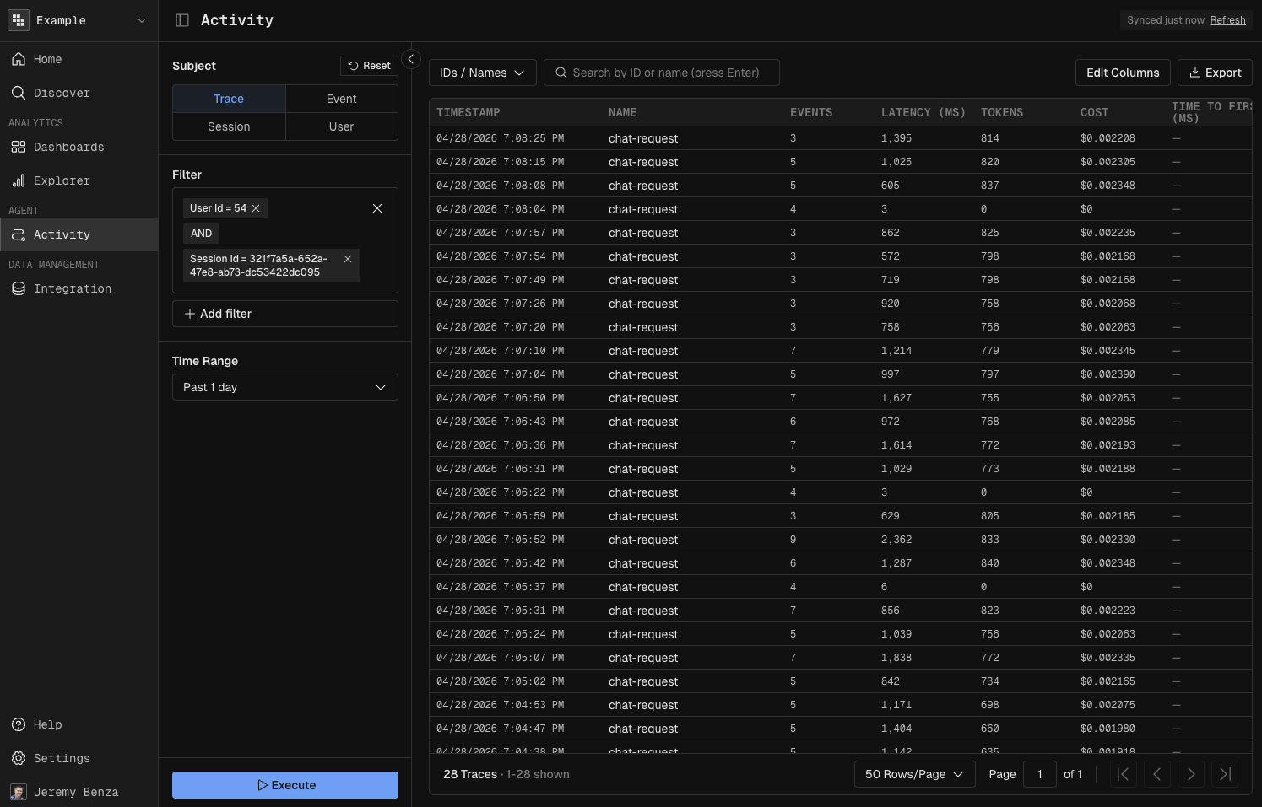Switch subject to User

341,126
